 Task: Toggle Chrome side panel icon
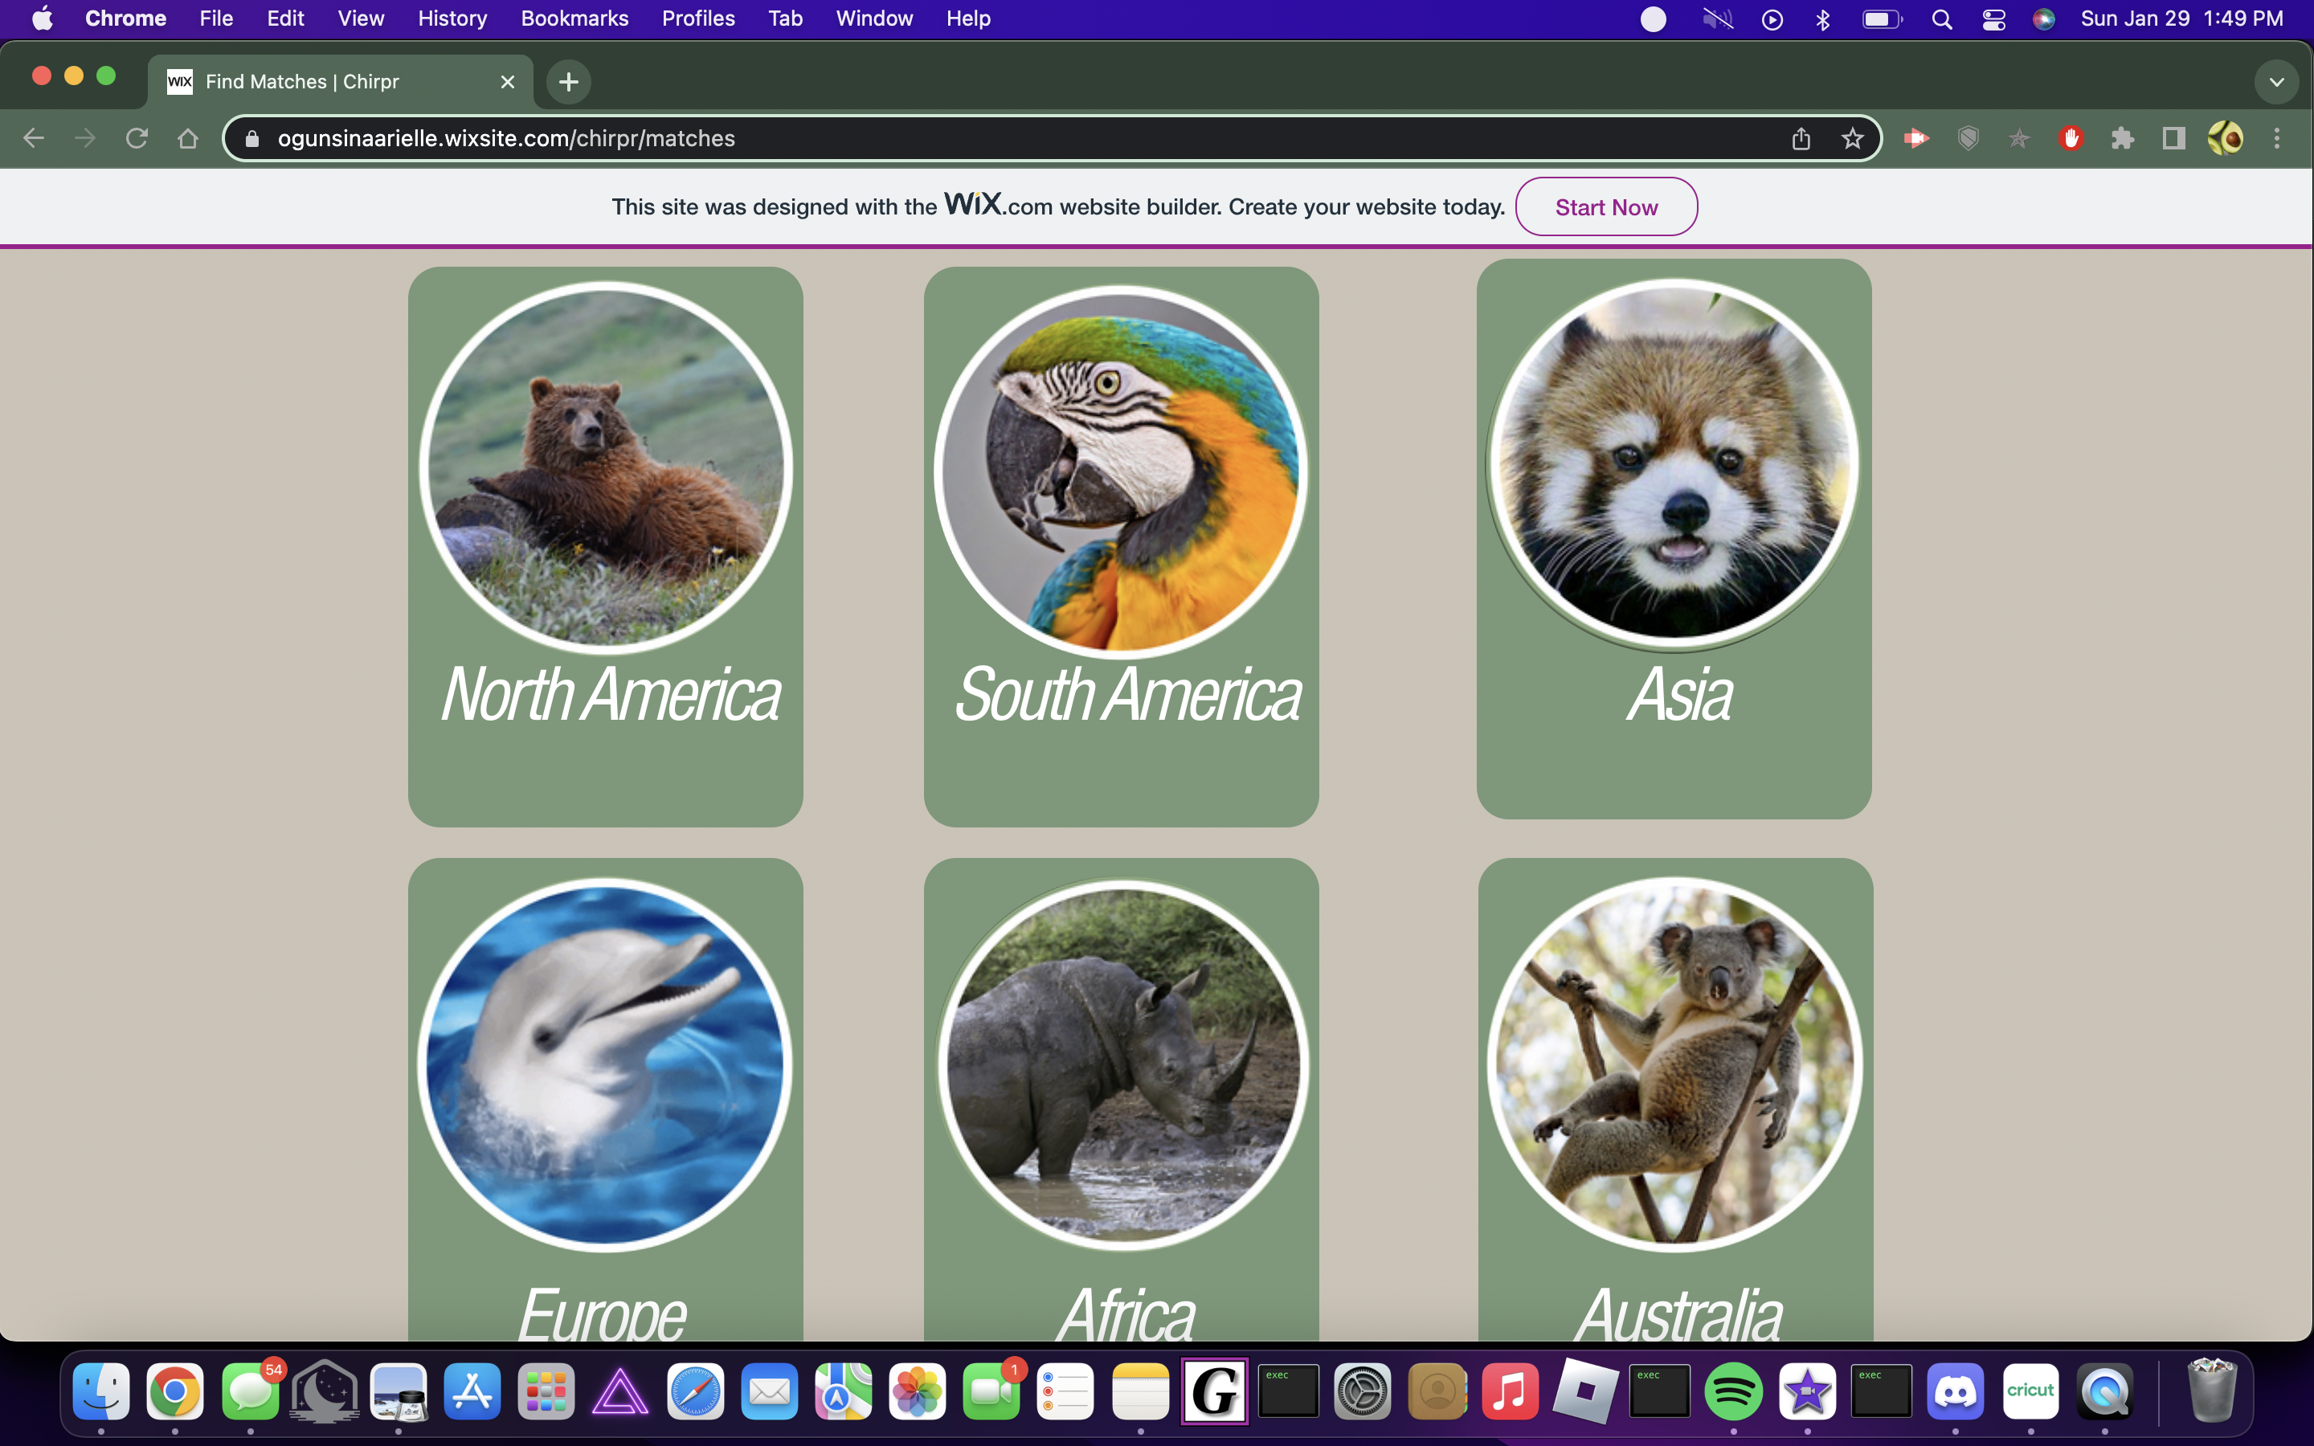coord(2173,139)
